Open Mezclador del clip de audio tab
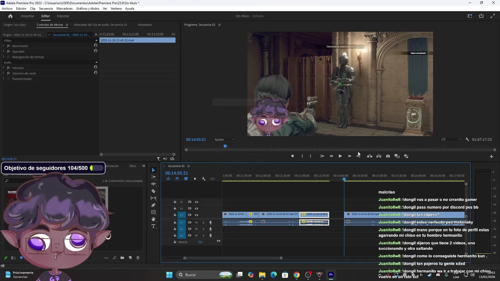Screen dimensions: 500x281 [100, 25]
